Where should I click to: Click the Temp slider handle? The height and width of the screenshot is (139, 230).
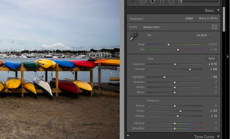tap(168, 45)
